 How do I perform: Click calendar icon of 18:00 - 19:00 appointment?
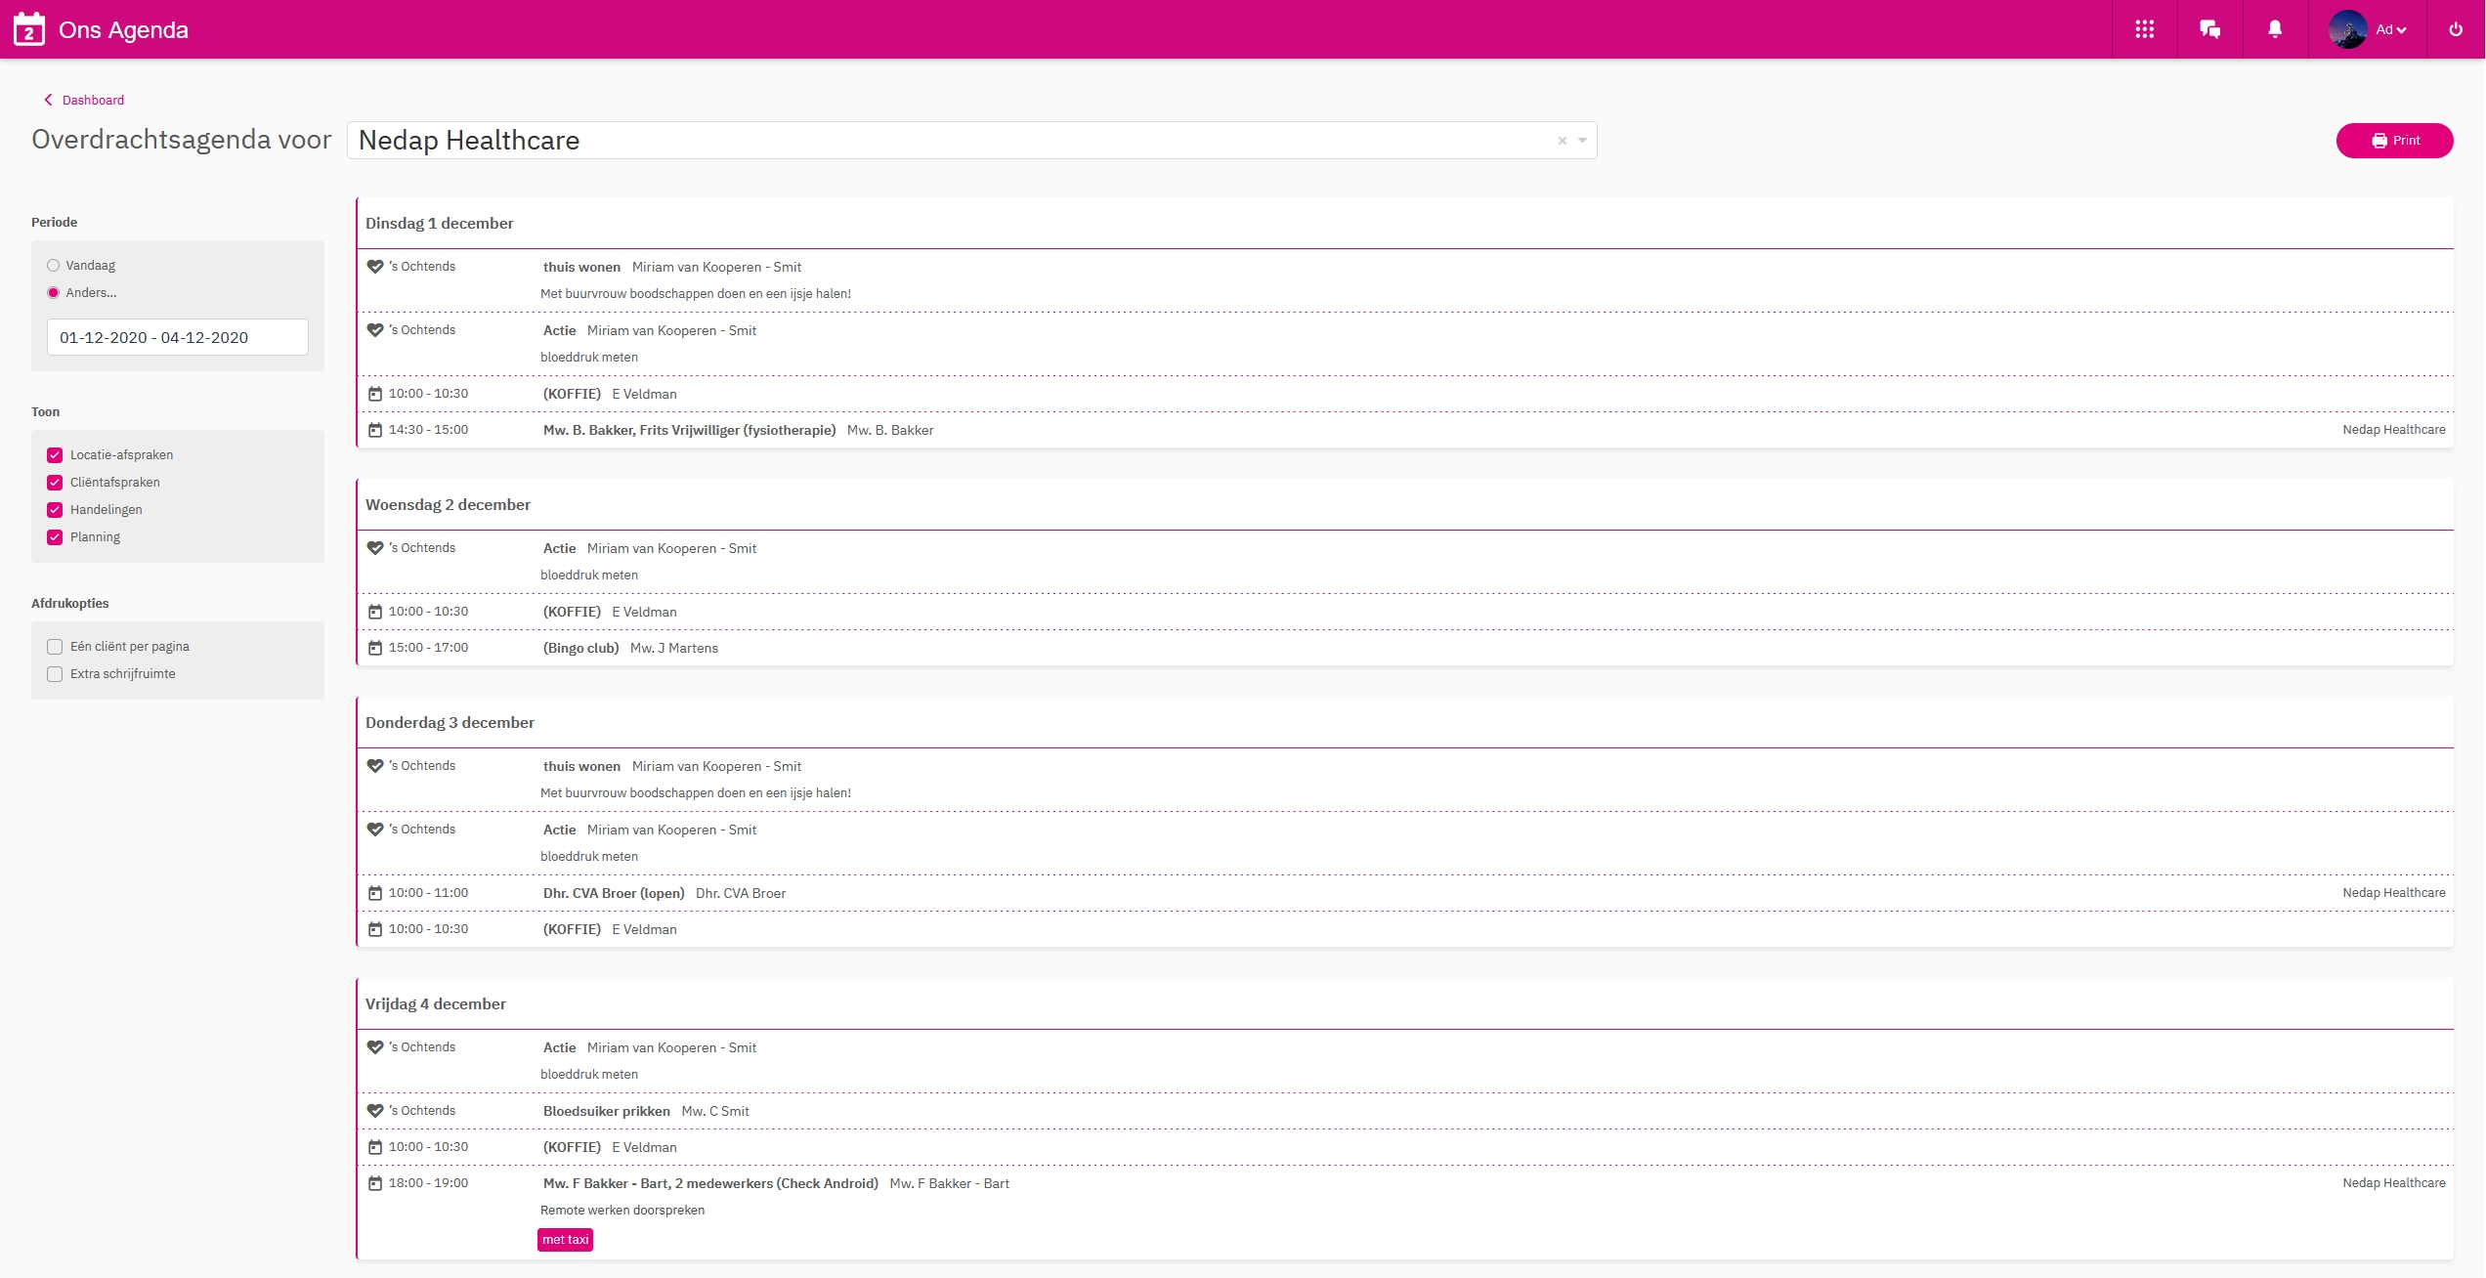[x=375, y=1183]
